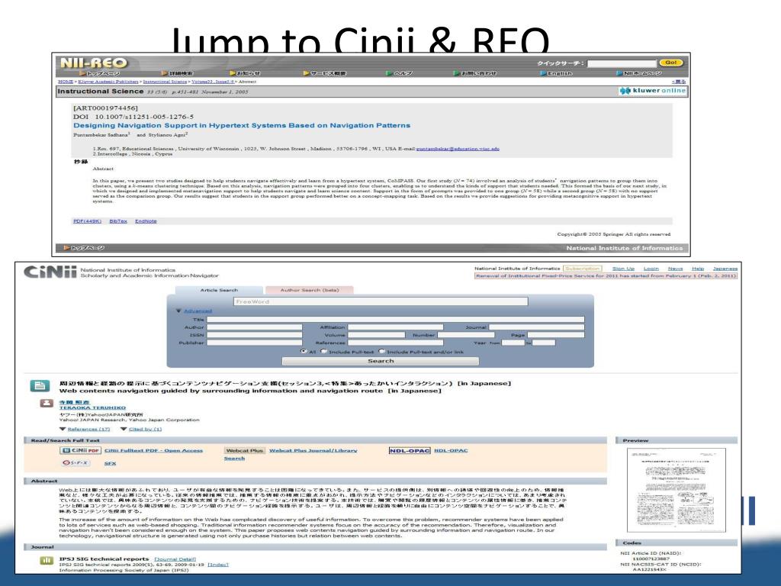Click Kluwer Academic Publishers breadcrumb
781x586 pixels.
[x=108, y=82]
